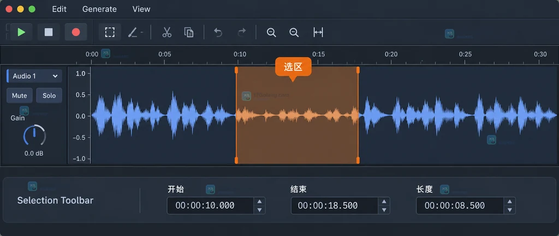Screen dimensions: 559x236
Task: Start playback with the green Play button
Action: coord(21,32)
